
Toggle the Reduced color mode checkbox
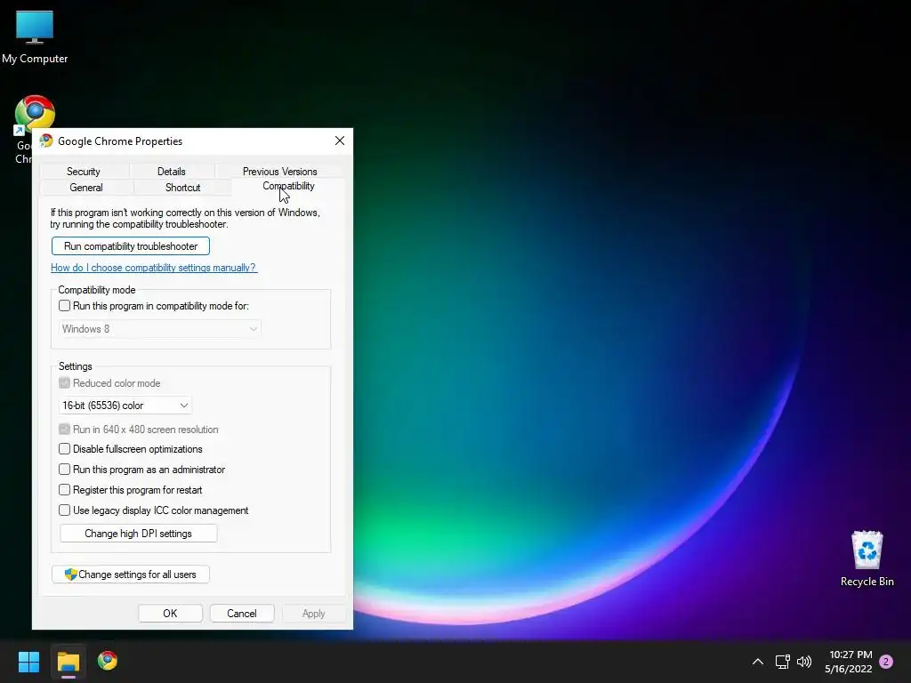[64, 383]
